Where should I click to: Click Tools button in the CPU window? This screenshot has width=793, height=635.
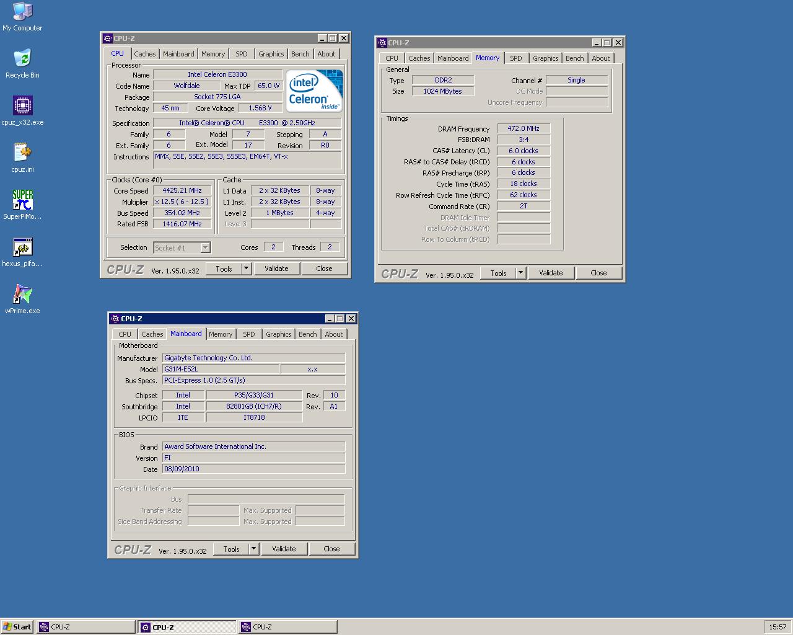(x=224, y=269)
